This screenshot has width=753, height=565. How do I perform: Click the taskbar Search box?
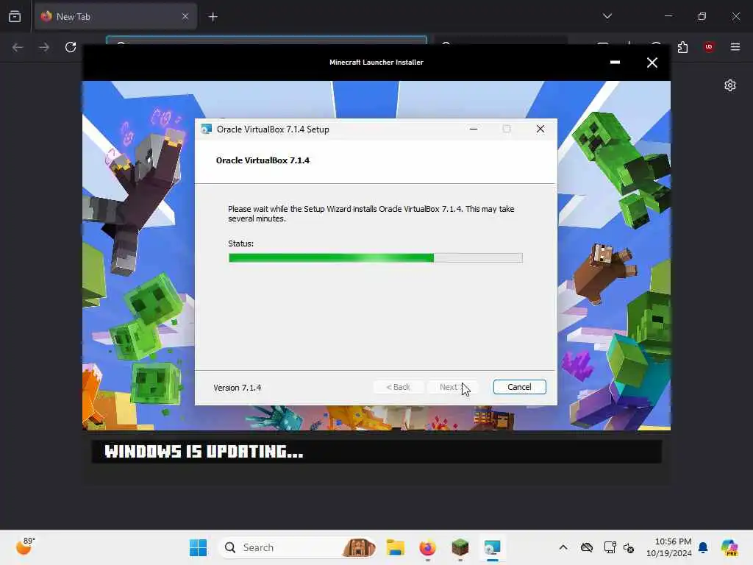click(298, 547)
